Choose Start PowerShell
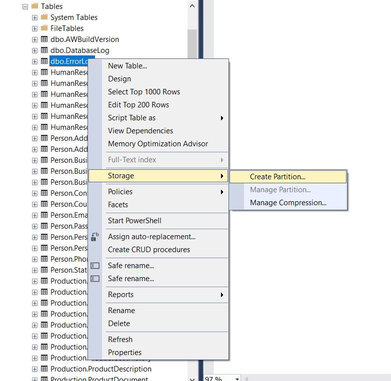 (x=158, y=221)
